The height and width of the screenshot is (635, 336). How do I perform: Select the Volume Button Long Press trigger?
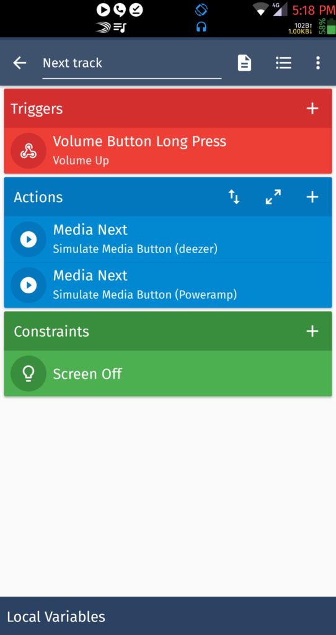coord(168,151)
